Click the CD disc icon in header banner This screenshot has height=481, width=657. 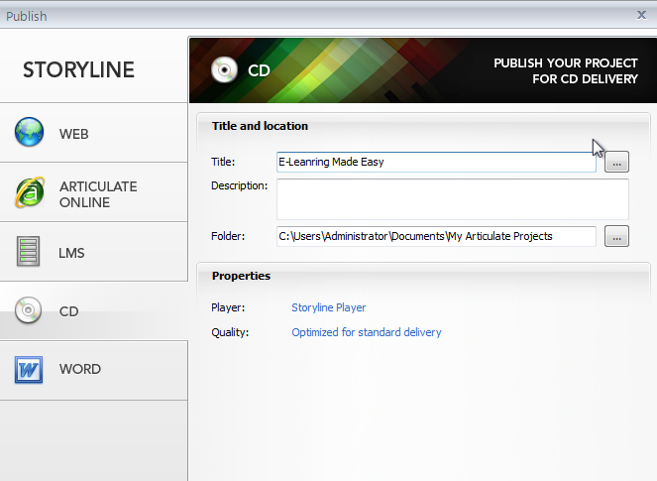pos(224,71)
